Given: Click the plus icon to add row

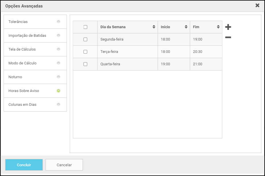Looking at the screenshot, I should [228, 27].
